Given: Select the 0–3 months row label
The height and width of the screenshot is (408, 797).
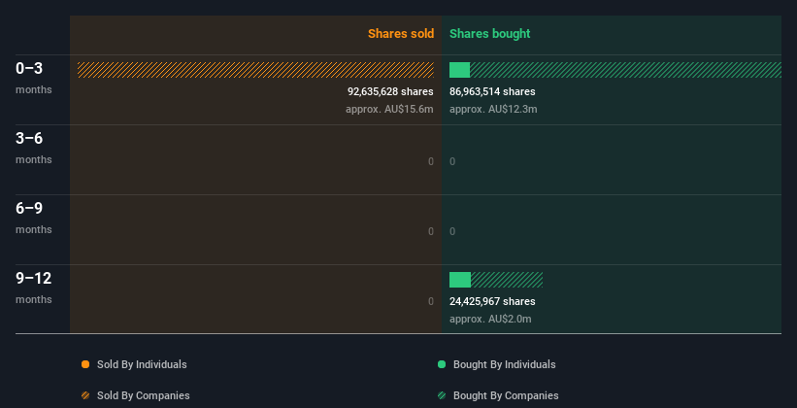Looking at the screenshot, I should 34,77.
